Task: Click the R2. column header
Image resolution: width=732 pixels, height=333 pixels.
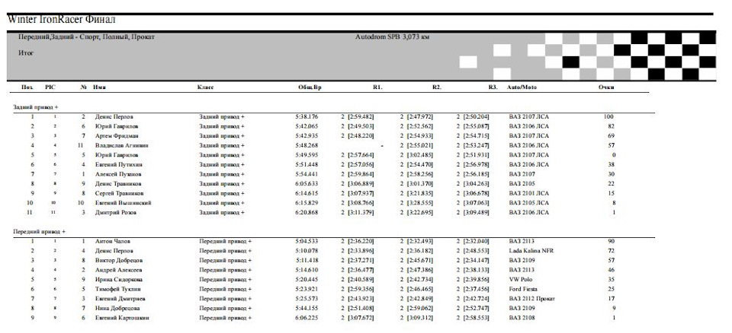Action: click(x=436, y=87)
